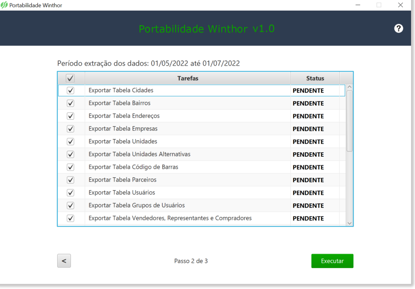Click PENDENTE status of the Usuários row
The height and width of the screenshot is (289, 415).
(308, 193)
